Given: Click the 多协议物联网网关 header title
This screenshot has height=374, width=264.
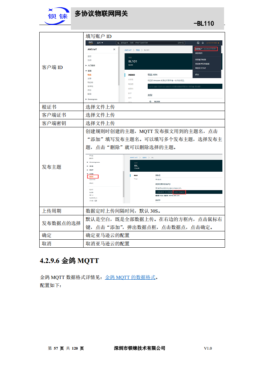Looking at the screenshot, I should pyautogui.click(x=101, y=14).
